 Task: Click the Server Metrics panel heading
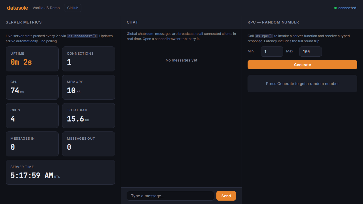24,22
